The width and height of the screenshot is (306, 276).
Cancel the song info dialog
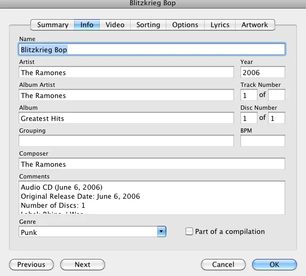click(x=223, y=264)
